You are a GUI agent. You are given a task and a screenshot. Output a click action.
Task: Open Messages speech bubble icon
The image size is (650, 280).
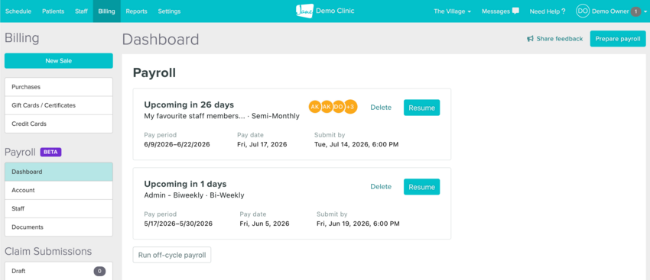pyautogui.click(x=515, y=11)
